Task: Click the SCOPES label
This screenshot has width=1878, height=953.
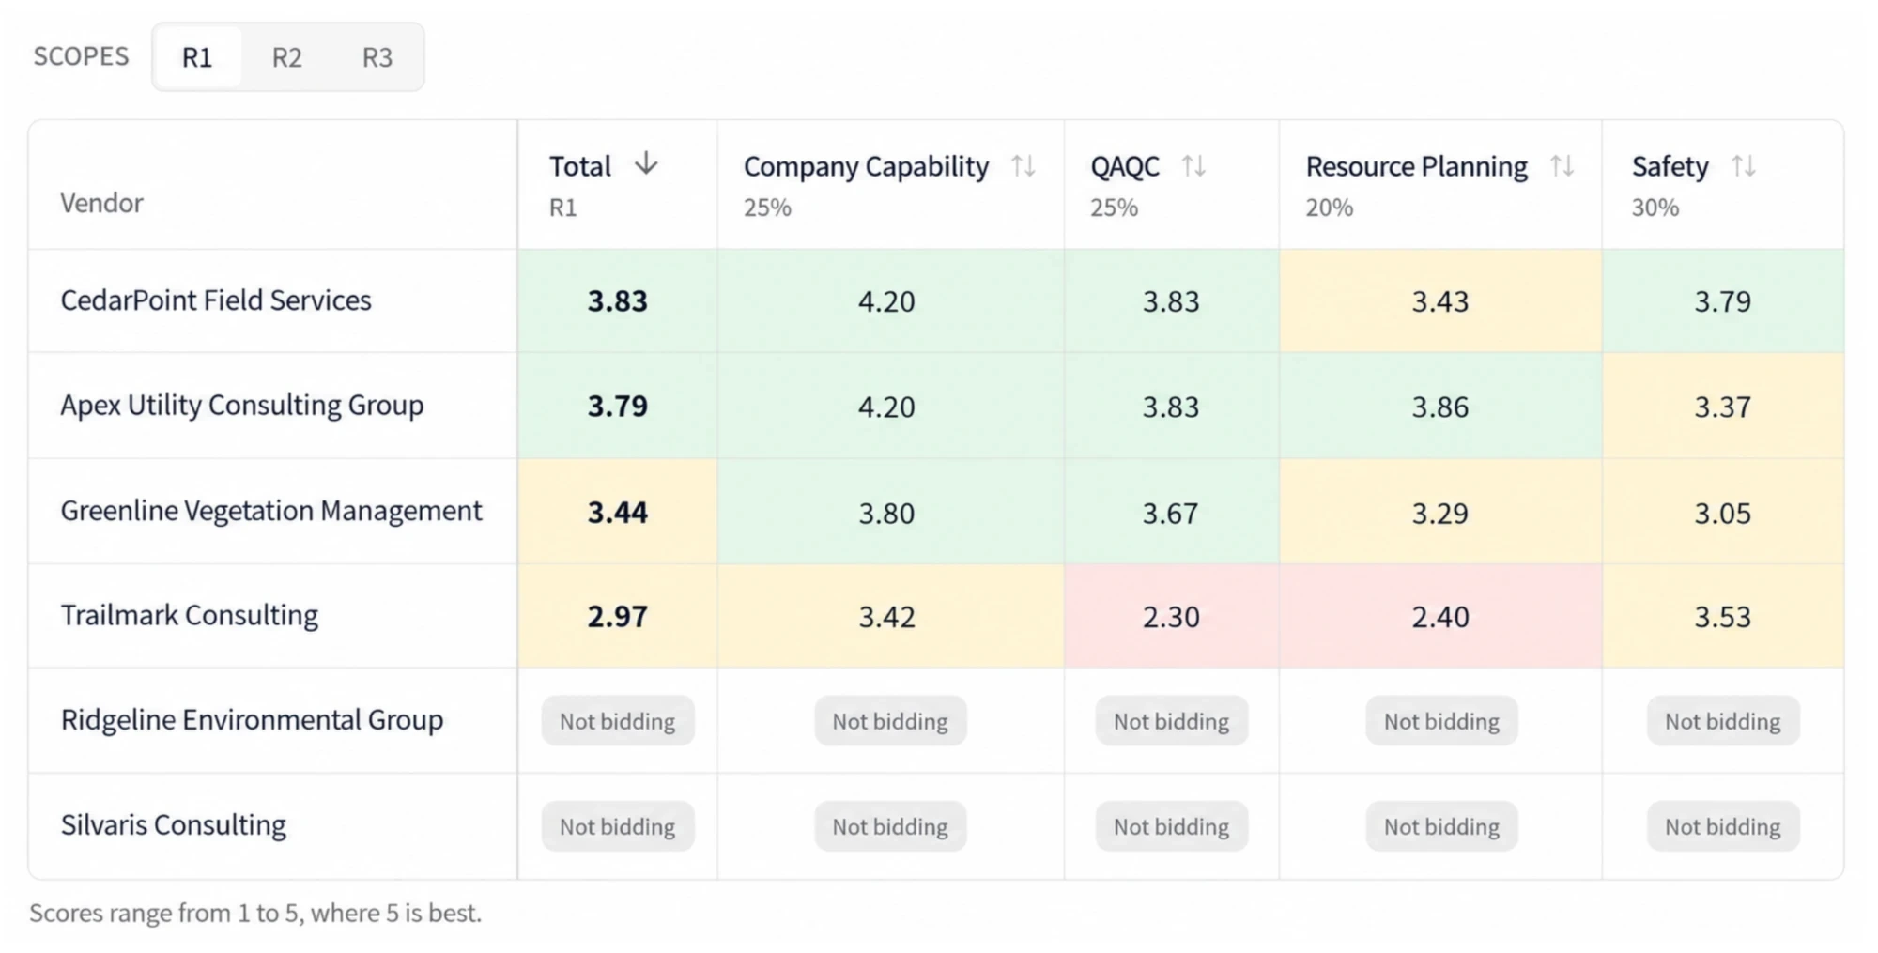Action: (82, 56)
